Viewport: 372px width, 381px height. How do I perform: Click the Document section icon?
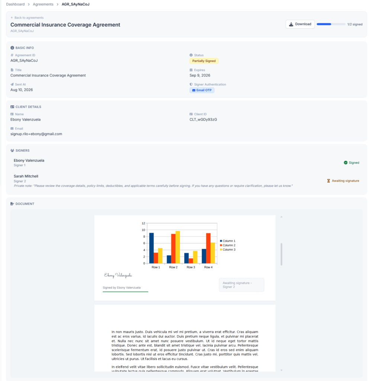pyautogui.click(x=12, y=204)
